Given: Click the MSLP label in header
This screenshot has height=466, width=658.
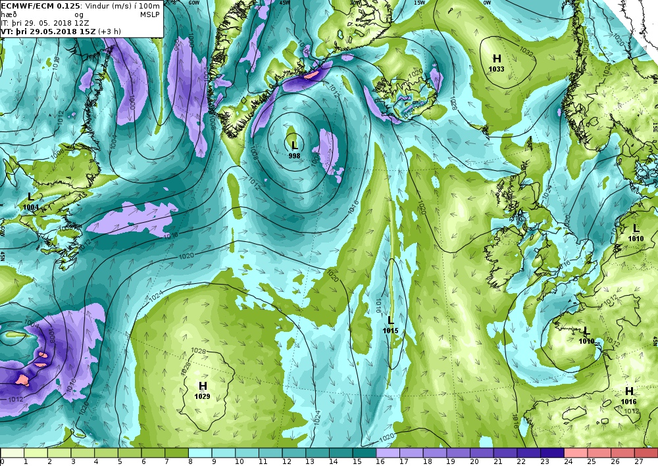Looking at the screenshot, I should (150, 14).
